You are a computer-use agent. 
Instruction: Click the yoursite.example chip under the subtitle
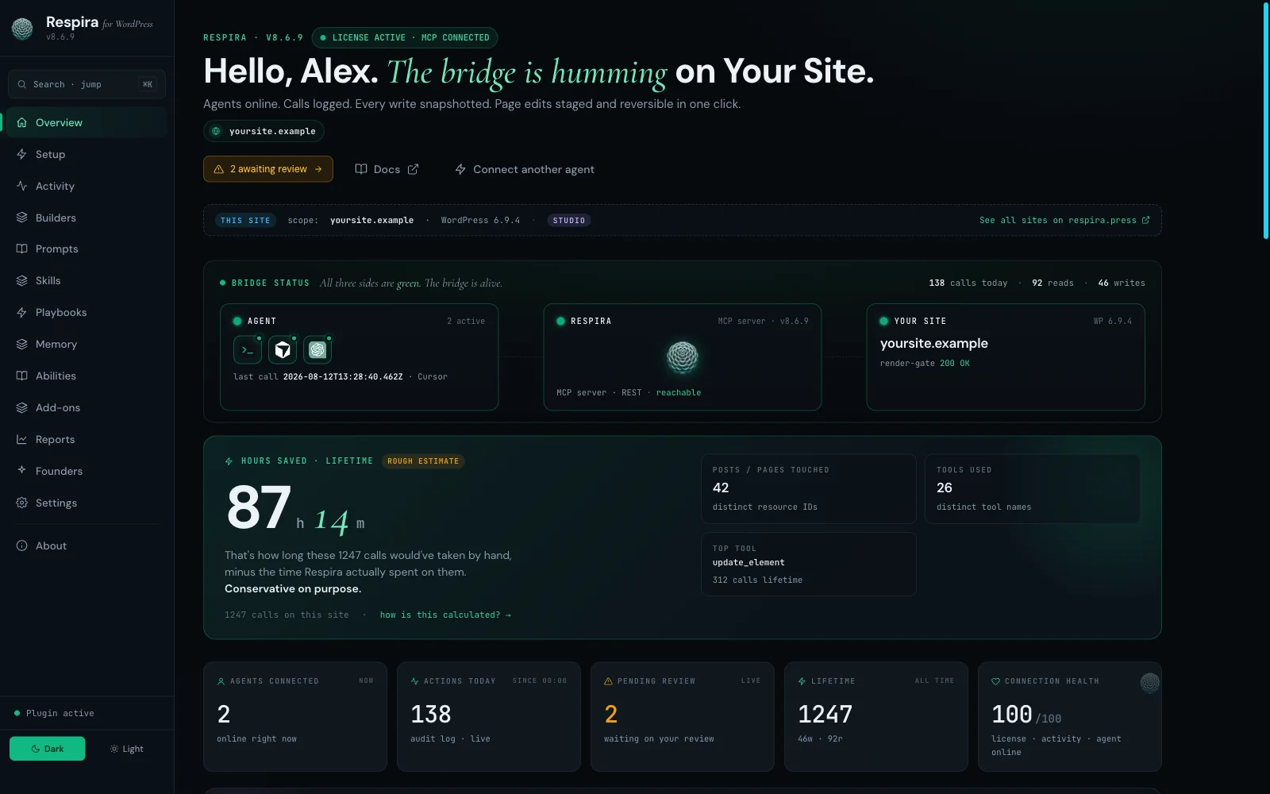pyautogui.click(x=264, y=131)
